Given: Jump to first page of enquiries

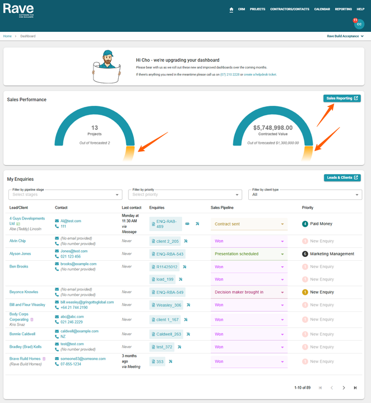Looking at the screenshot, I should (x=320, y=387).
